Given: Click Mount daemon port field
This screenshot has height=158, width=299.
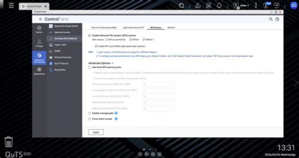Looking at the screenshot, I should (x=158, y=102).
